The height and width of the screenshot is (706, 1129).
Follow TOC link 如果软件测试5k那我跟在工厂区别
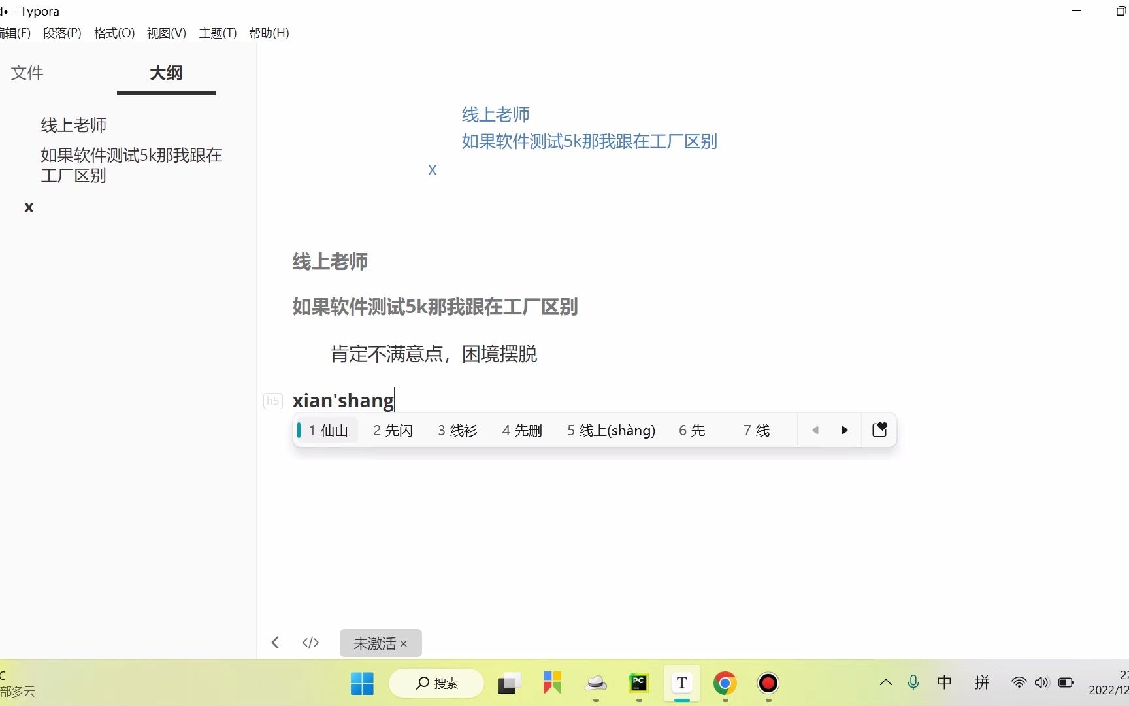589,141
